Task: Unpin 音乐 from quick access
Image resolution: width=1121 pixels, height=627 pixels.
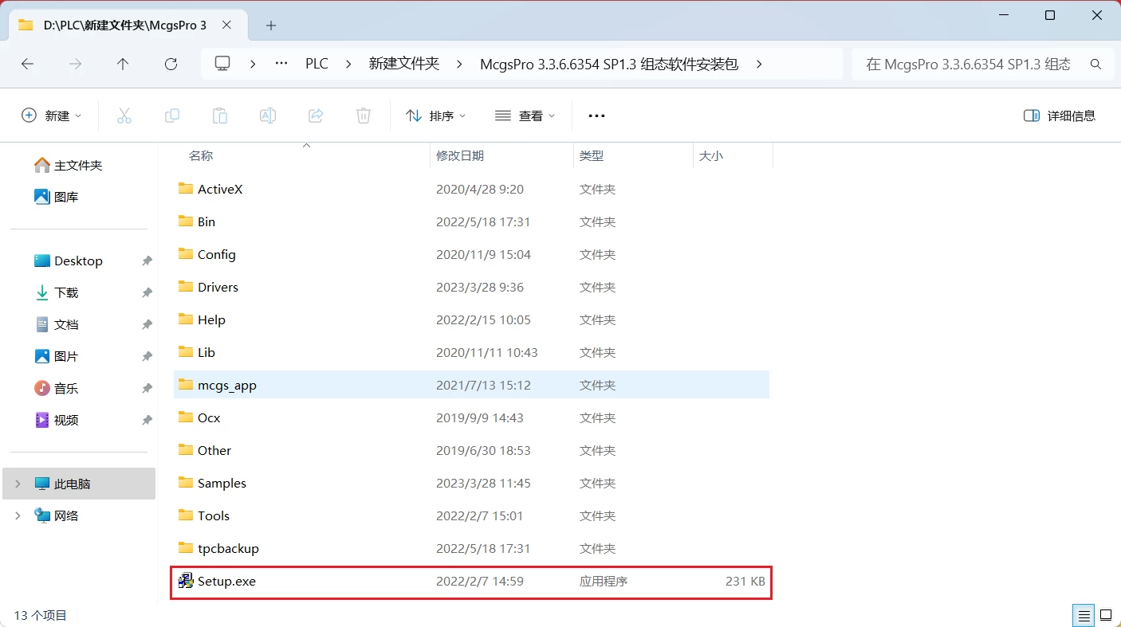Action: (x=147, y=388)
